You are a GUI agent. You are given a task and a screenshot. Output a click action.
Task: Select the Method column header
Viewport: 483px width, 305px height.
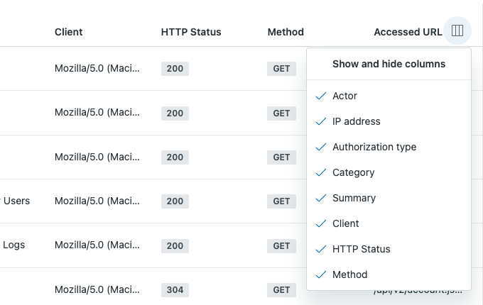click(286, 32)
